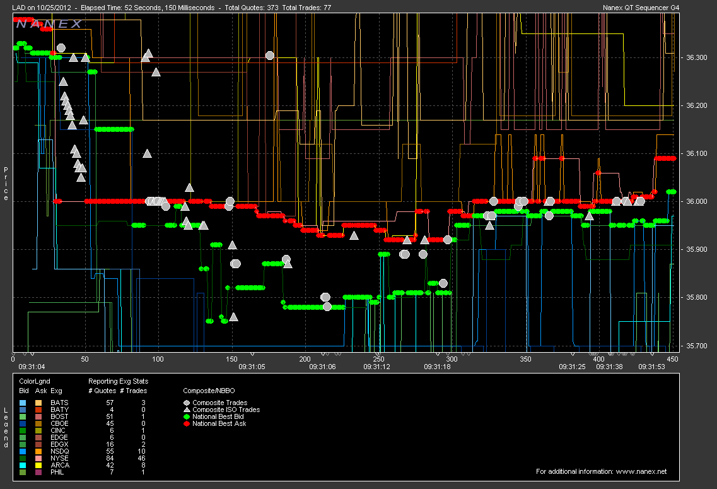Choose the CBOE bid color swatch
Image resolution: width=717 pixels, height=489 pixels.
tap(23, 423)
